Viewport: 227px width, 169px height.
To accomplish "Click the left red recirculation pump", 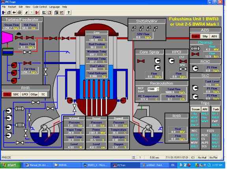I will tap(70, 100).
